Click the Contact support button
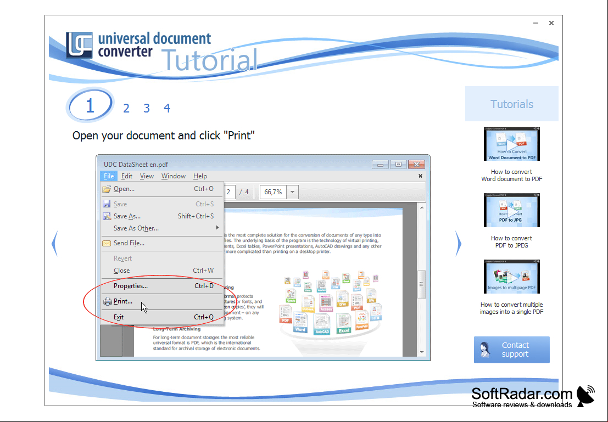Screen dimensions: 608x422 pyautogui.click(x=511, y=350)
